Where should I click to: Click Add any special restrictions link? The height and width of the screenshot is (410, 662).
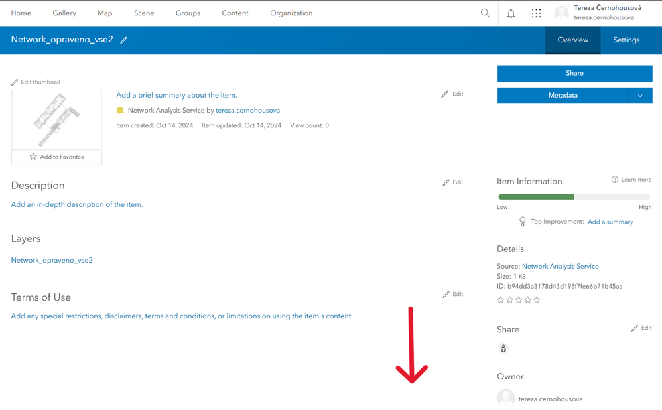click(x=182, y=316)
